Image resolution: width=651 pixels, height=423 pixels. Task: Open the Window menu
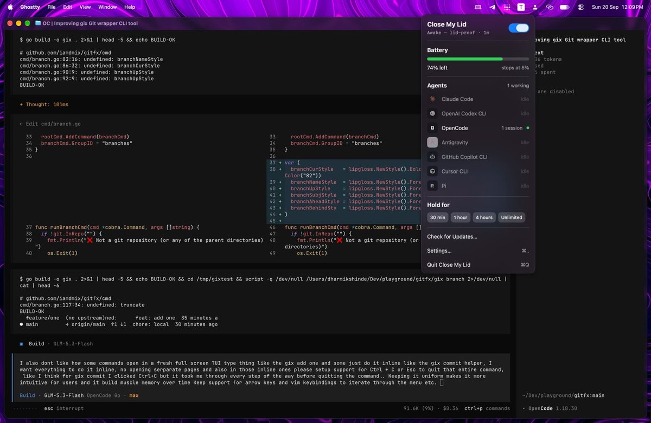pos(107,7)
